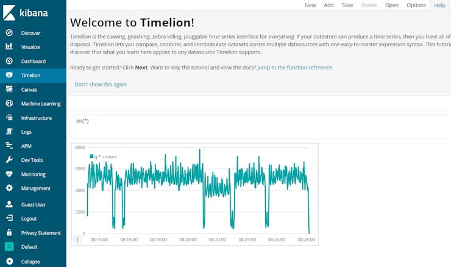Click Options in the top menu

coord(416,5)
